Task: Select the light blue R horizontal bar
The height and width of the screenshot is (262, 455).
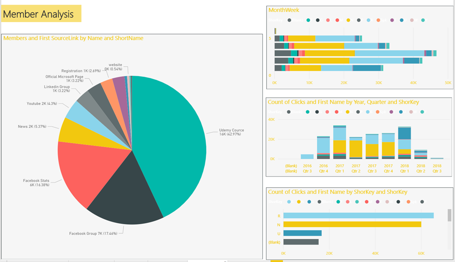Action: click(358, 216)
